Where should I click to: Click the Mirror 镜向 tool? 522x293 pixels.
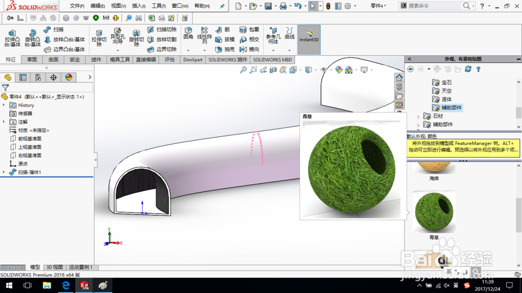tap(250, 49)
